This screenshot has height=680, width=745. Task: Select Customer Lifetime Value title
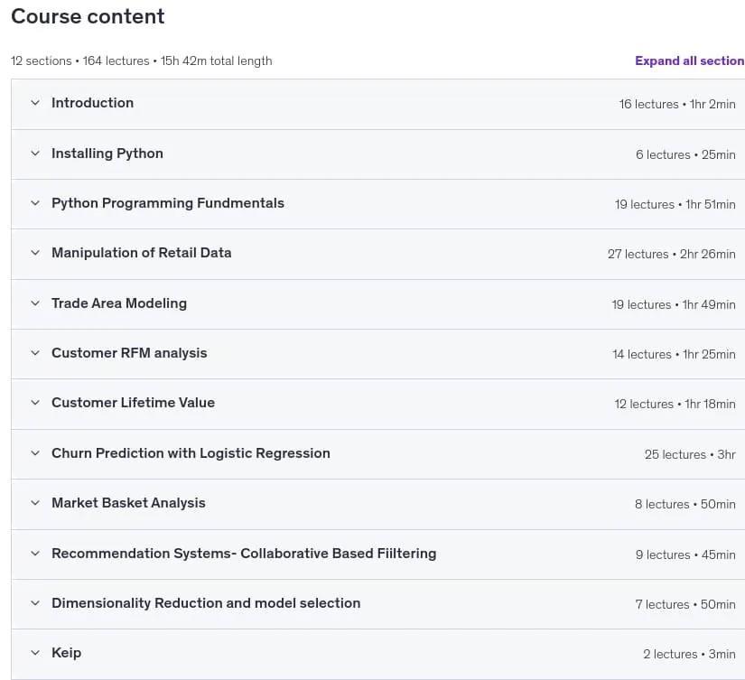[133, 403]
